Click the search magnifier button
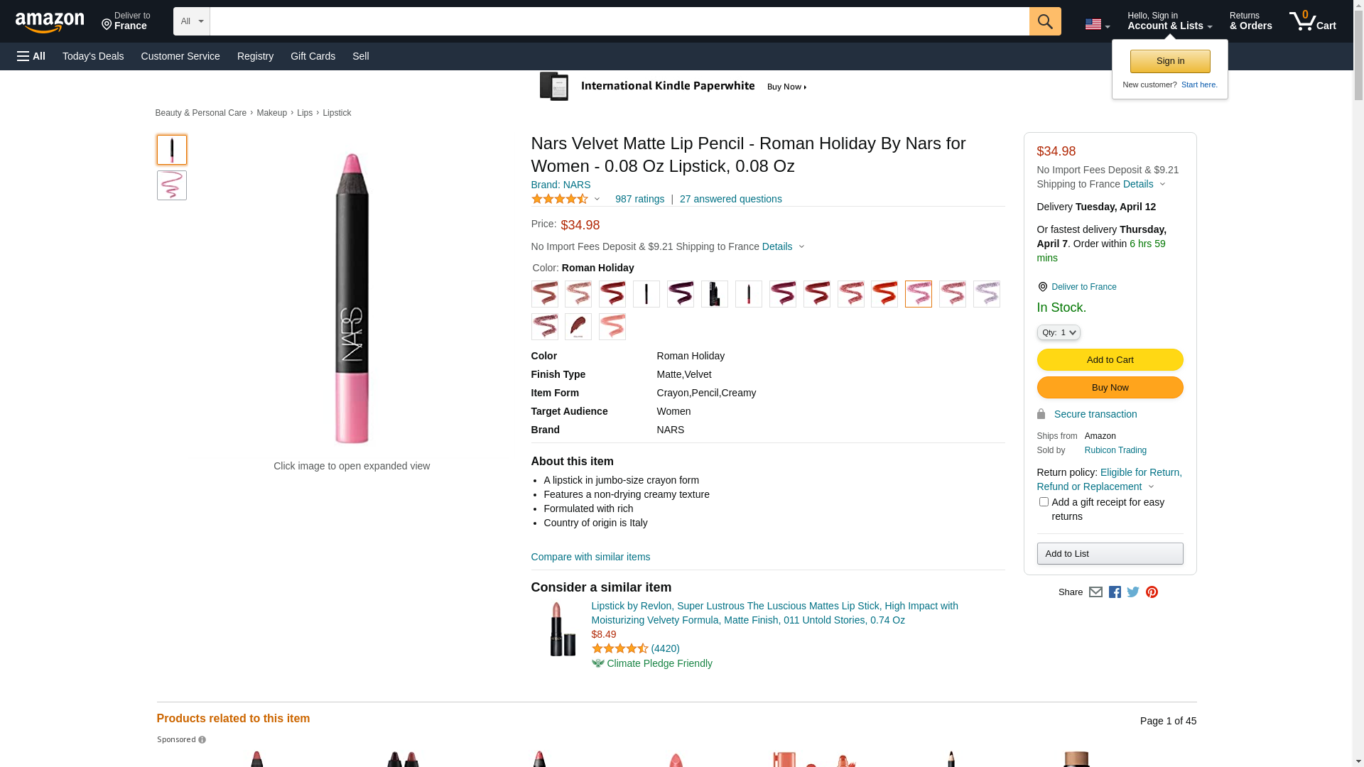Screen dimensions: 1364x767 tap(1044, 21)
